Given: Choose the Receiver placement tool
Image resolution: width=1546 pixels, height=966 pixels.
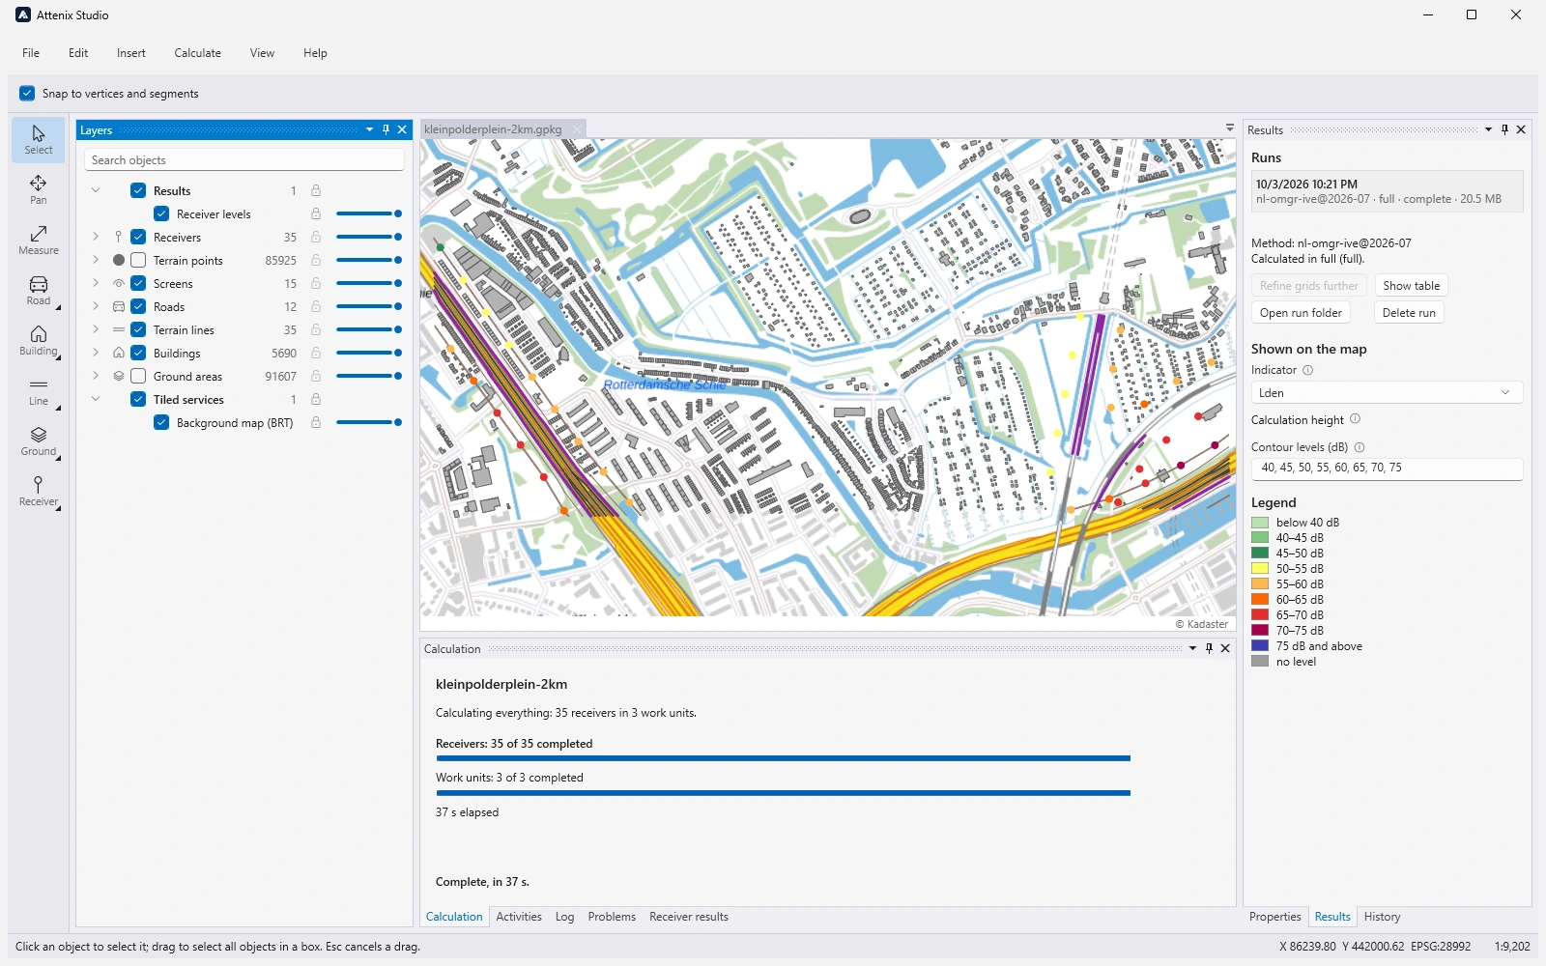Looking at the screenshot, I should pos(39,492).
